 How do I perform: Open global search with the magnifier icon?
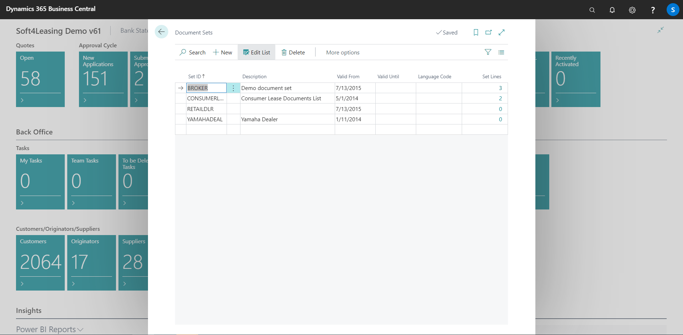tap(592, 10)
